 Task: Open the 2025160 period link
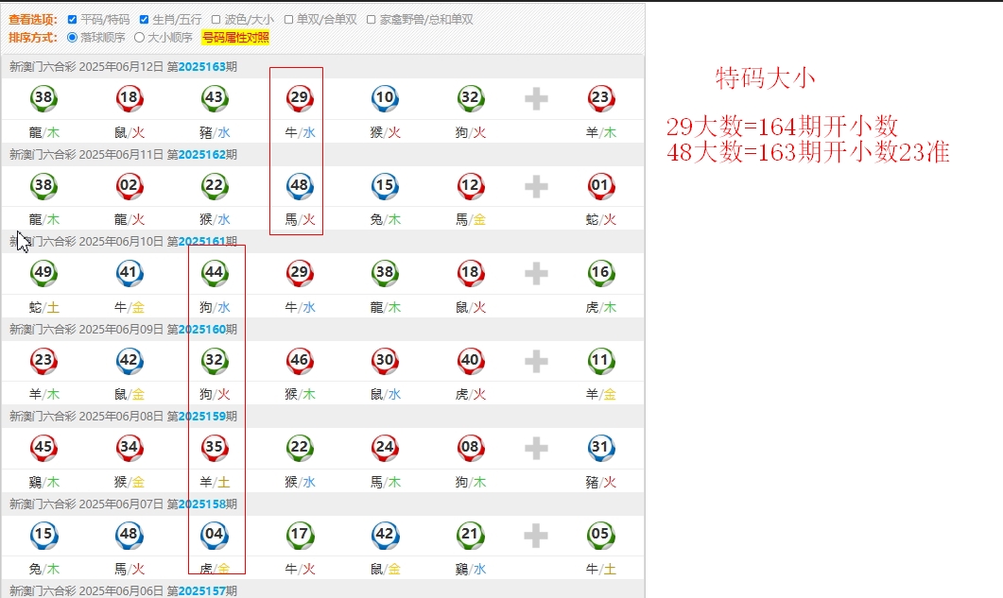coord(201,329)
